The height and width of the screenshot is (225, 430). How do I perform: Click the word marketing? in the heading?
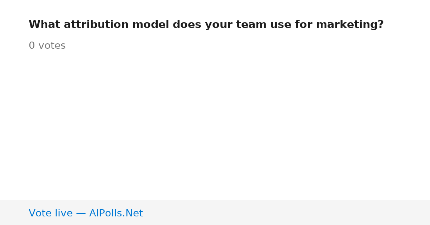[x=350, y=25]
